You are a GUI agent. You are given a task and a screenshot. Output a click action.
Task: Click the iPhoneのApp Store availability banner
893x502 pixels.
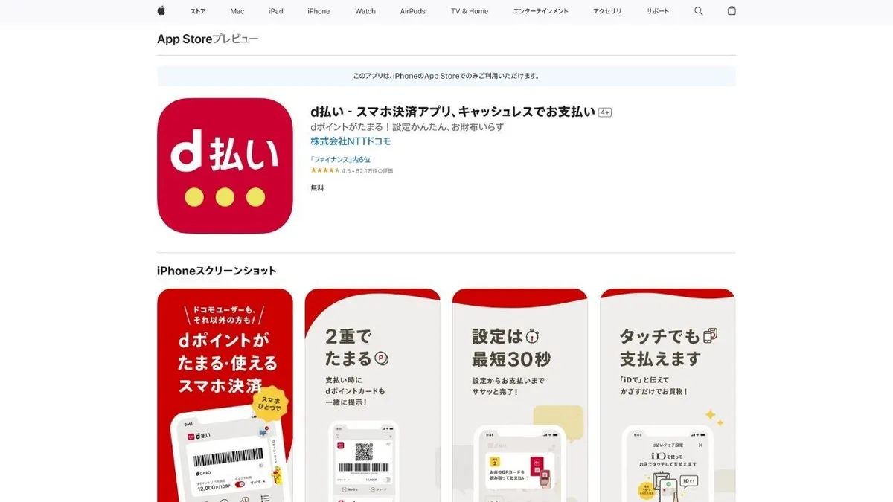446,76
